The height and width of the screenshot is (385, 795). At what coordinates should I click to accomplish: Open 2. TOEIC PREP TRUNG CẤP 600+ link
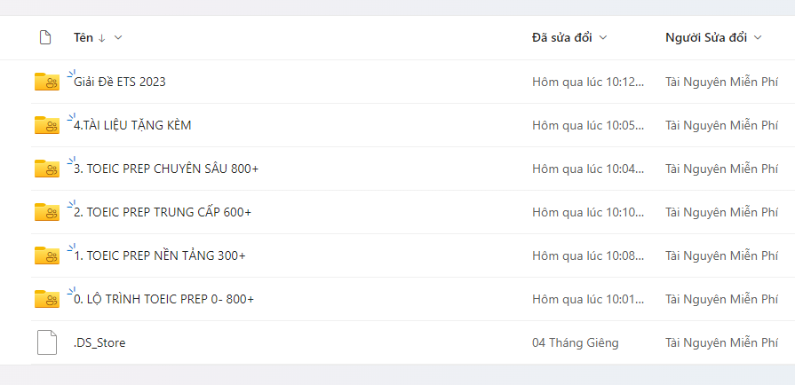pyautogui.click(x=163, y=213)
